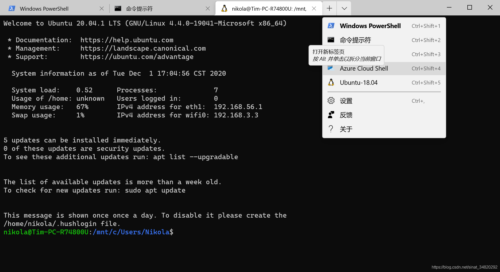Image resolution: width=500 pixels, height=272 pixels.
Task: Open 设置 from the dropdown menu
Action: 384,101
